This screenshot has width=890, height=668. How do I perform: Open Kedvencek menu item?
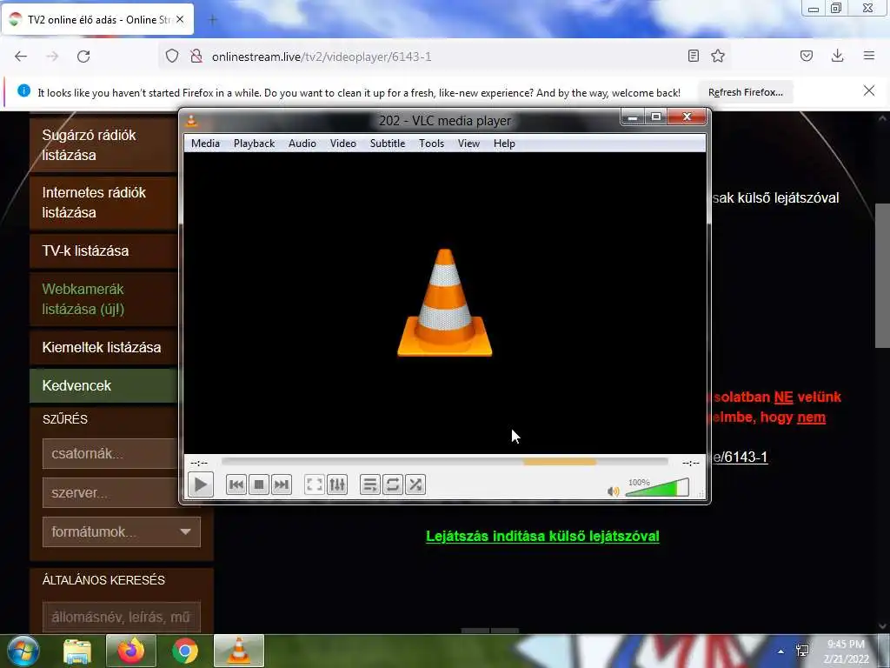[103, 385]
